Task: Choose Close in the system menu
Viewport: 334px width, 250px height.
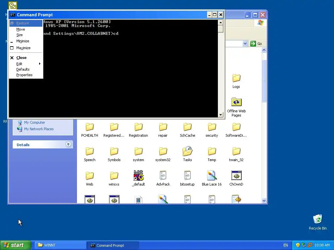Action: click(26, 58)
